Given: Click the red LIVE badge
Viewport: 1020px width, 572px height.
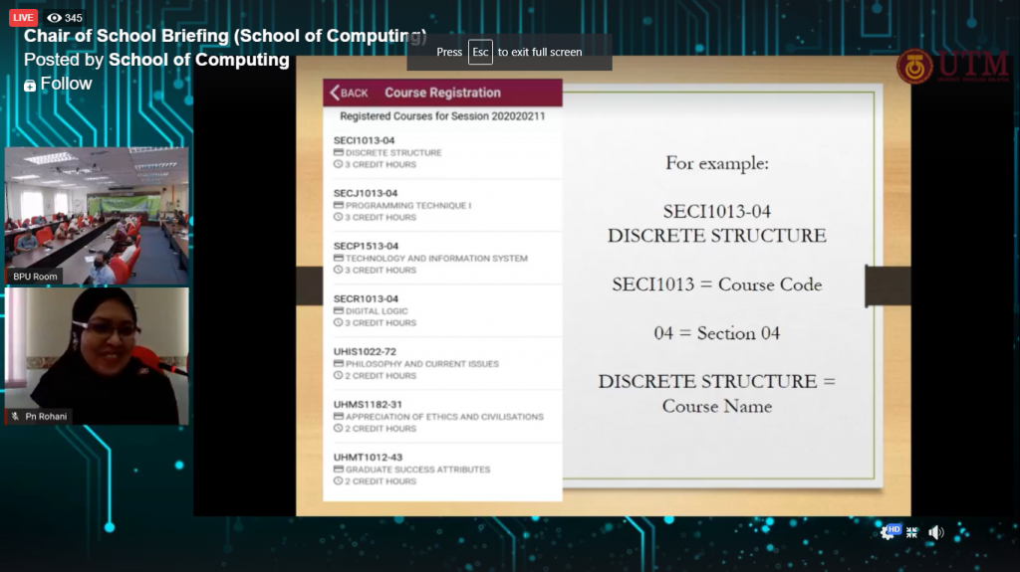Looking at the screenshot, I should [23, 18].
